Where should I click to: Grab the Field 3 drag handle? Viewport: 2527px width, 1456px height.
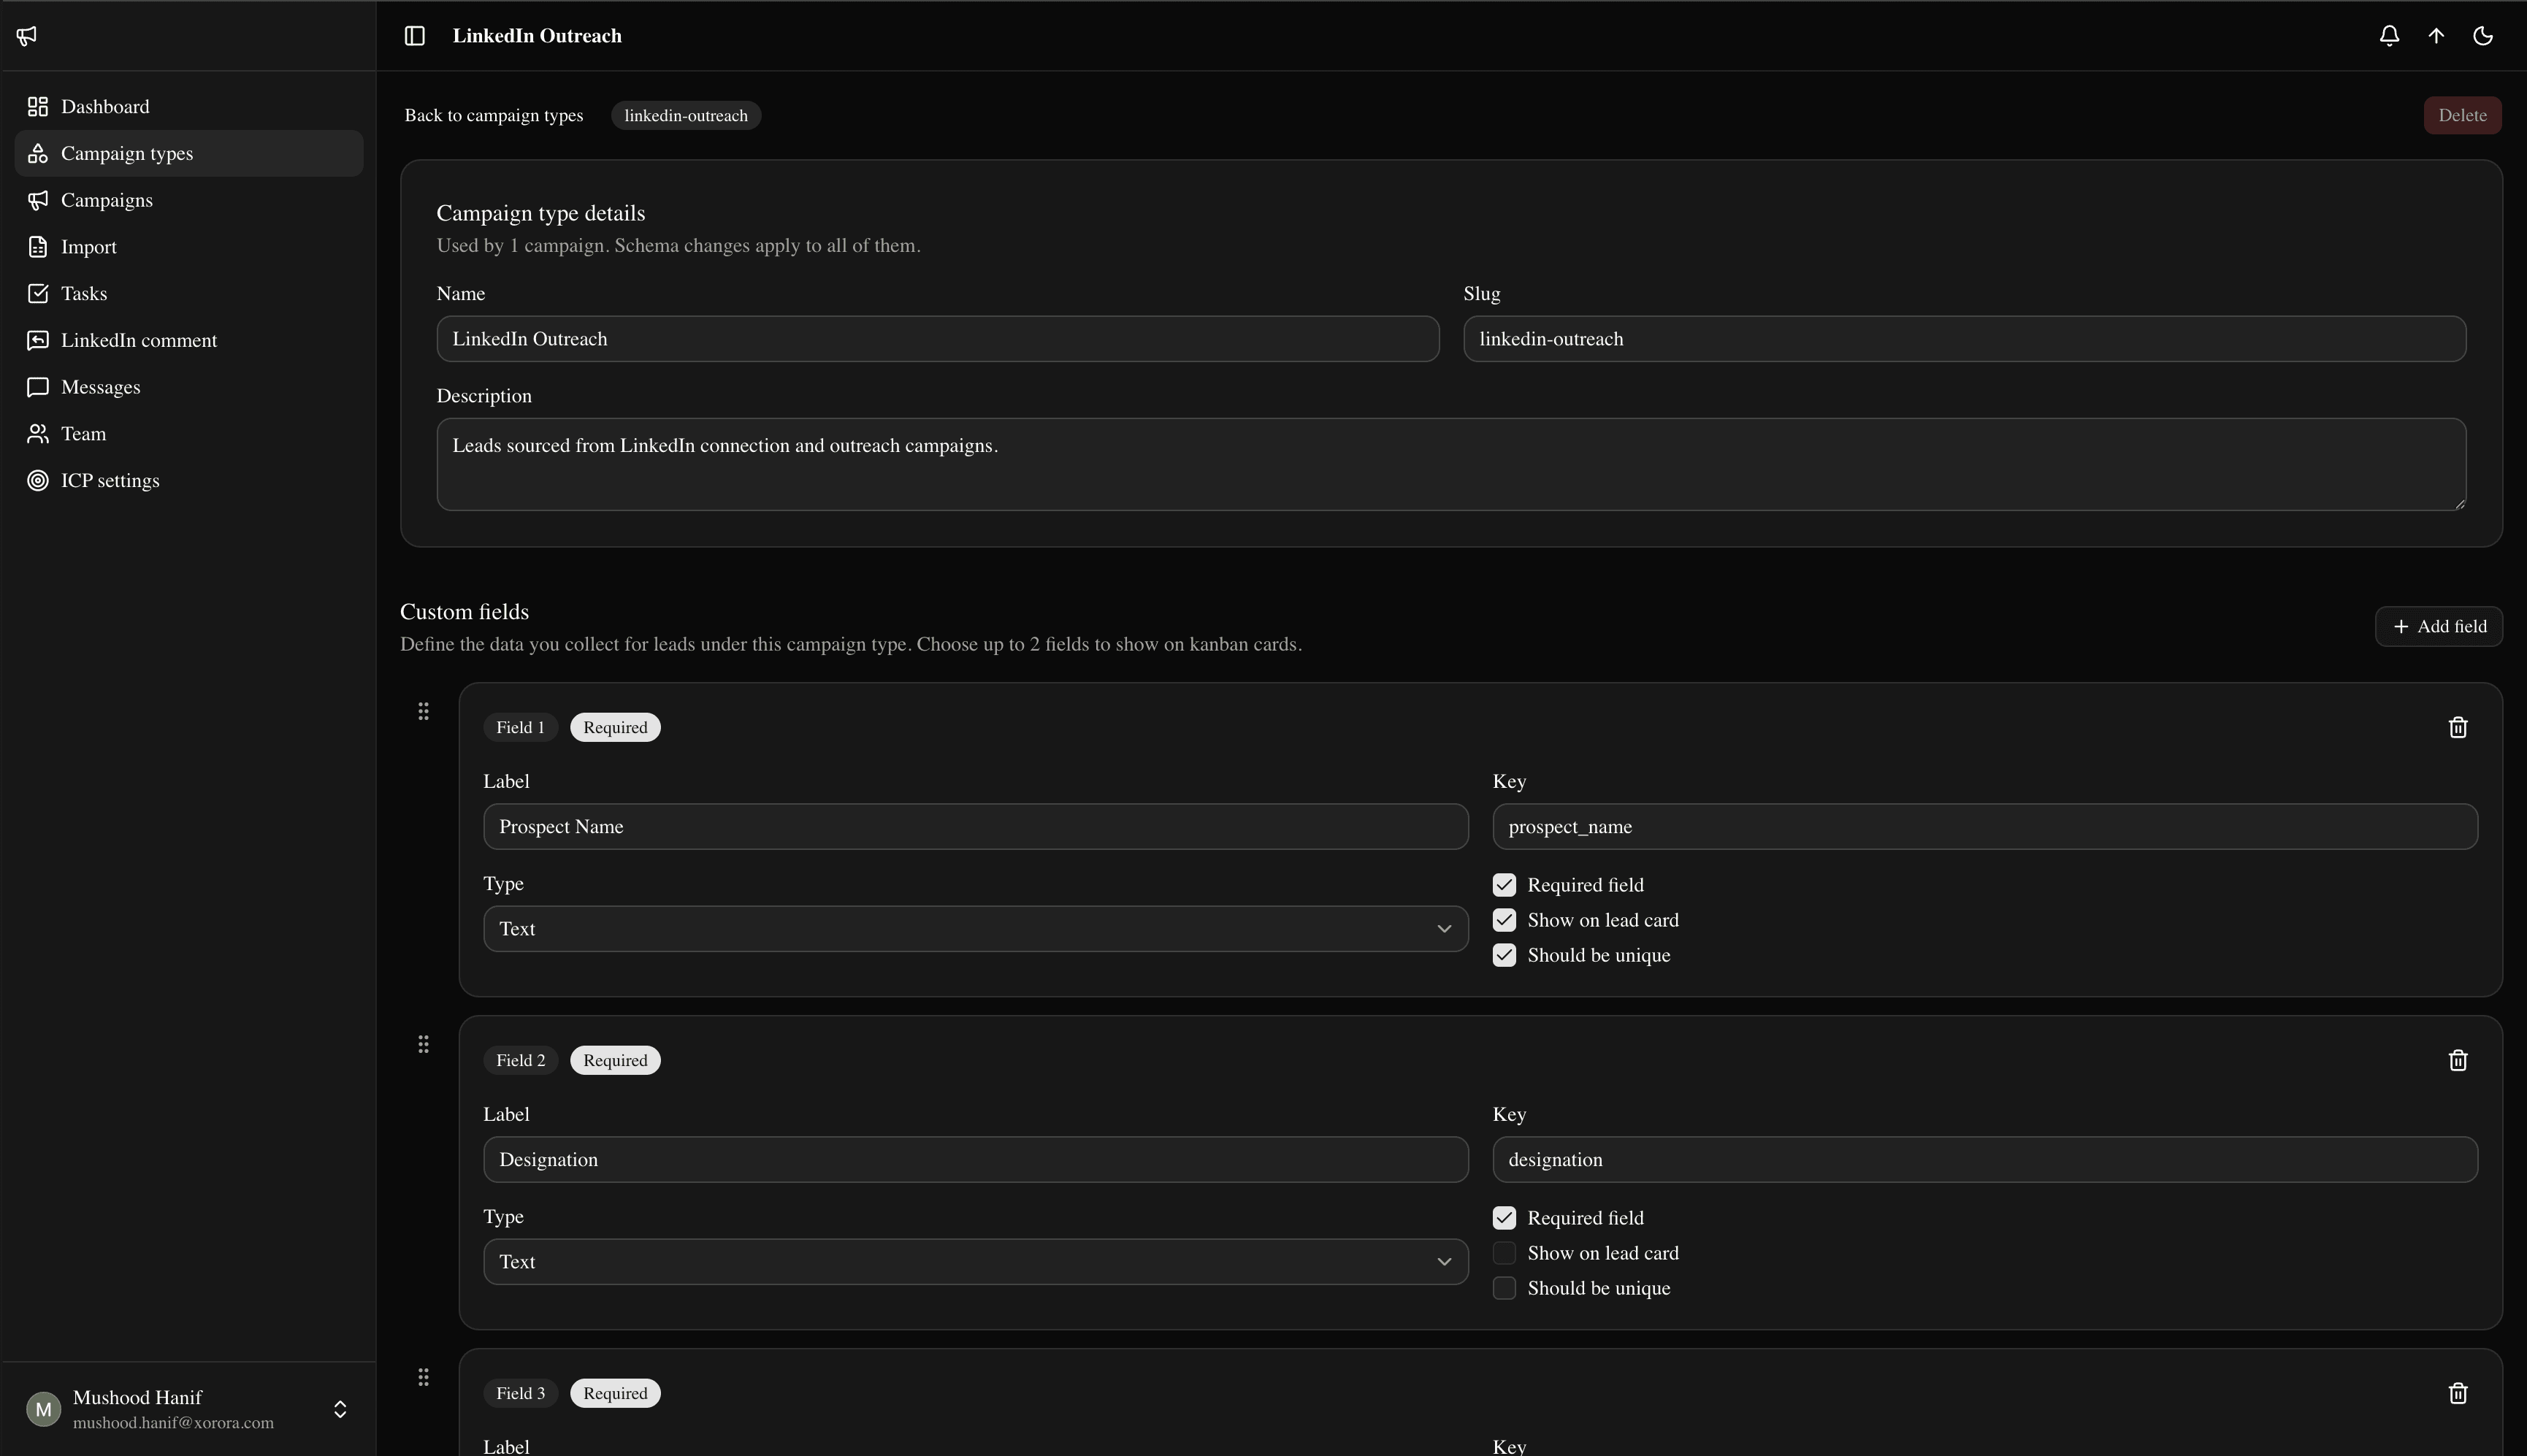coord(423,1377)
